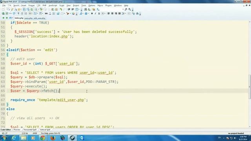The image size is (251, 141).
Task: Open Google Chrome from the taskbar
Action: point(43,138)
